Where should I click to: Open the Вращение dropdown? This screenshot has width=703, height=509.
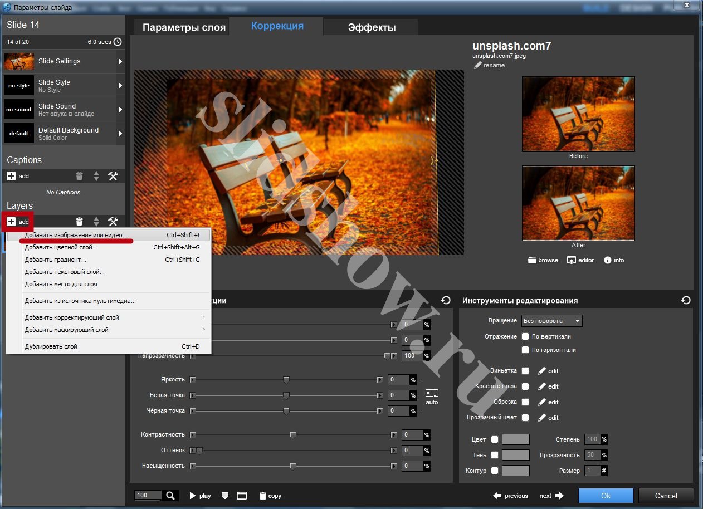coord(552,321)
